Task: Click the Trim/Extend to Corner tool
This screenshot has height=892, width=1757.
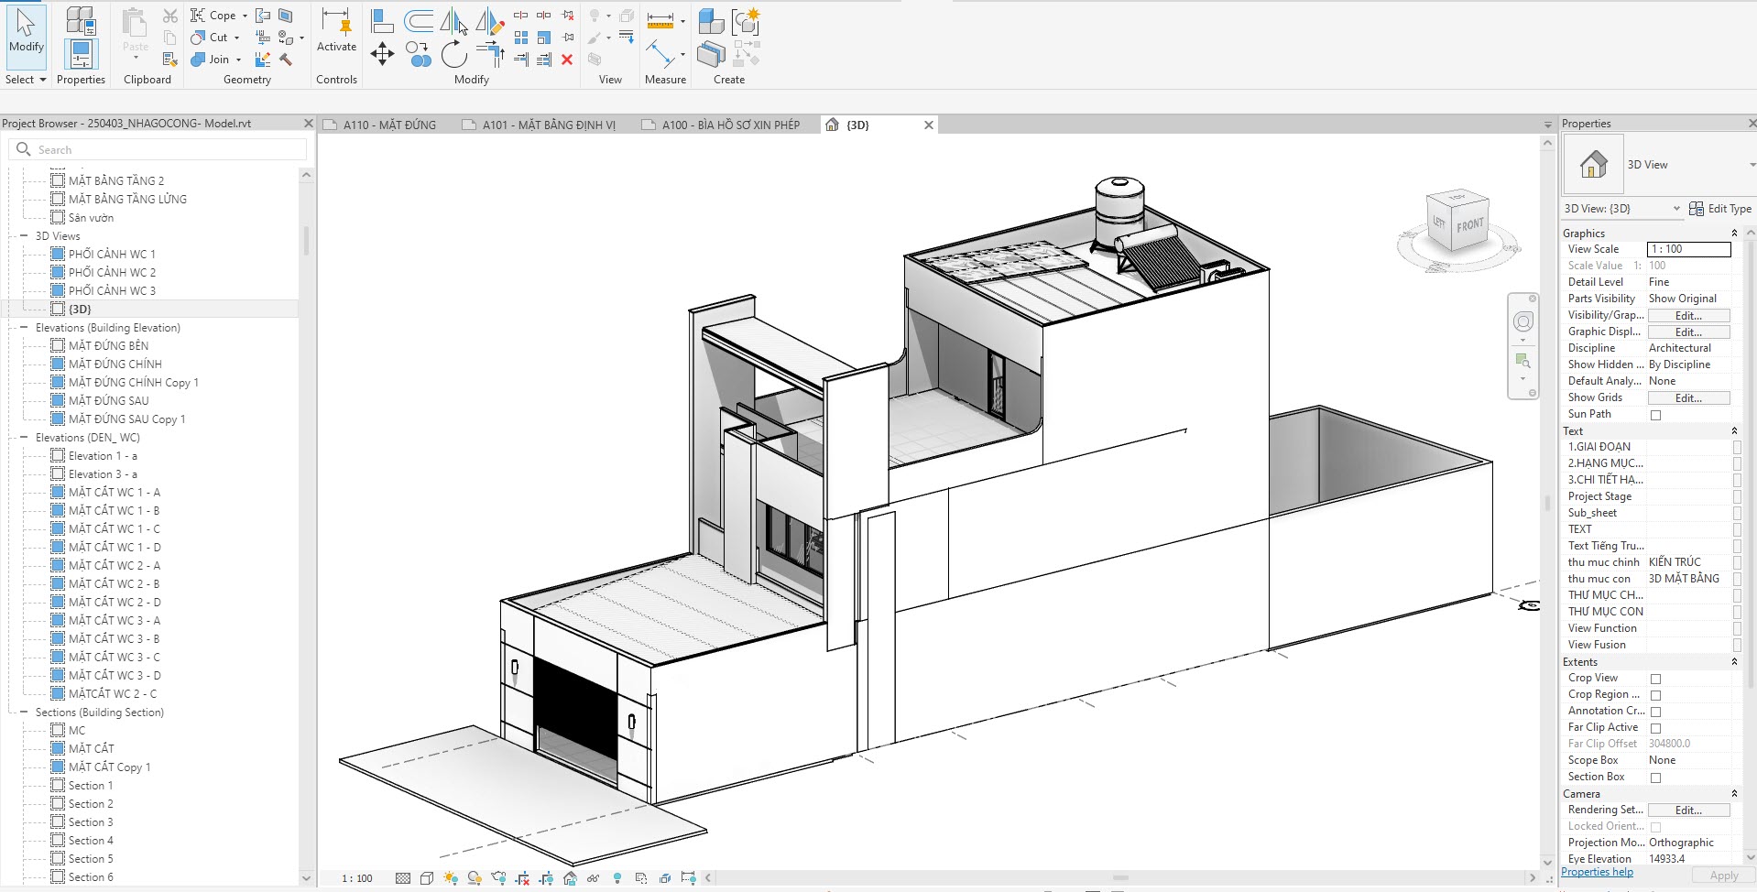Action: point(490,55)
